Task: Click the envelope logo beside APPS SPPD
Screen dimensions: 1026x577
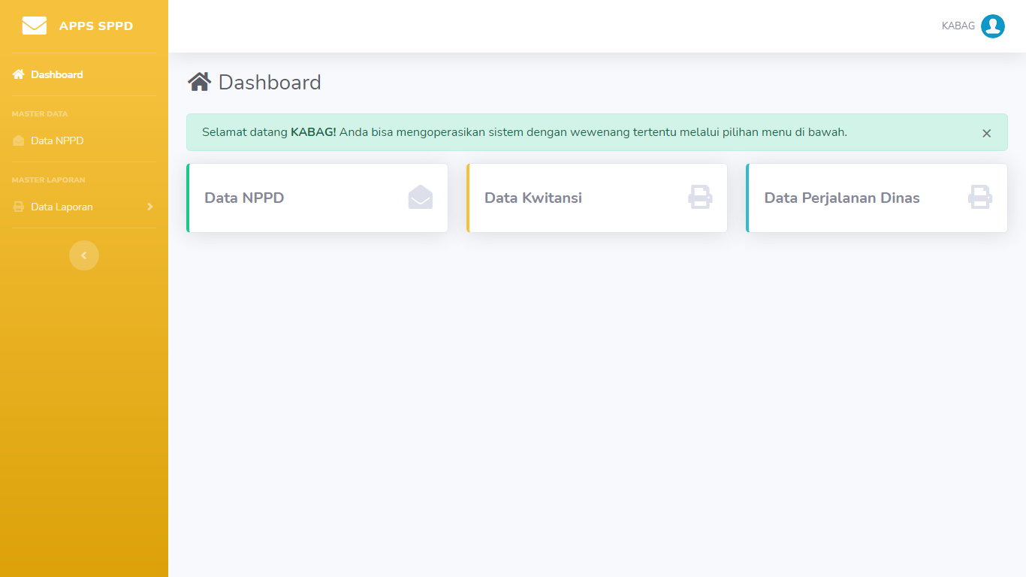Action: (35, 26)
